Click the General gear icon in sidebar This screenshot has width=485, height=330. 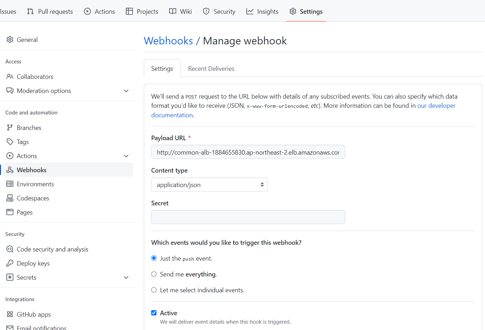pos(10,39)
